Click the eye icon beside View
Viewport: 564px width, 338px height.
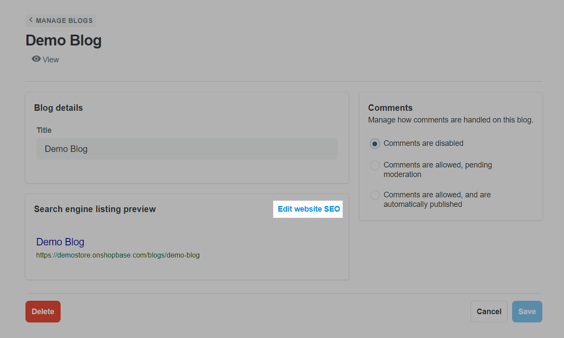36,59
